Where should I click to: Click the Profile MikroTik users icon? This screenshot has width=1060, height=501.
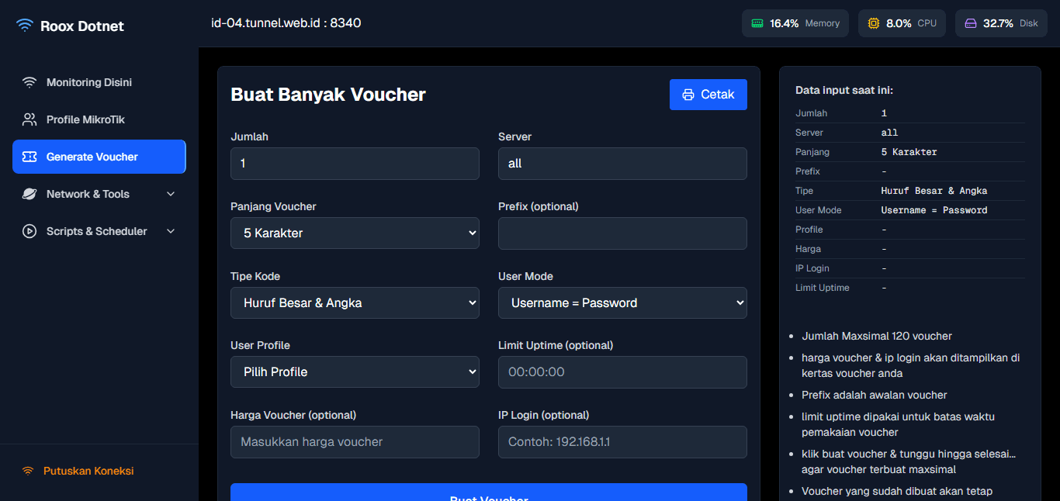(x=29, y=119)
